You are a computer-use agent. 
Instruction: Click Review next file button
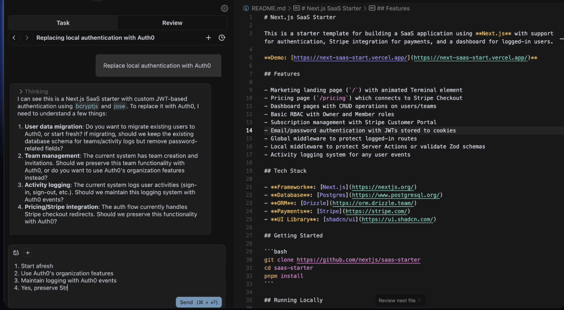click(x=401, y=301)
